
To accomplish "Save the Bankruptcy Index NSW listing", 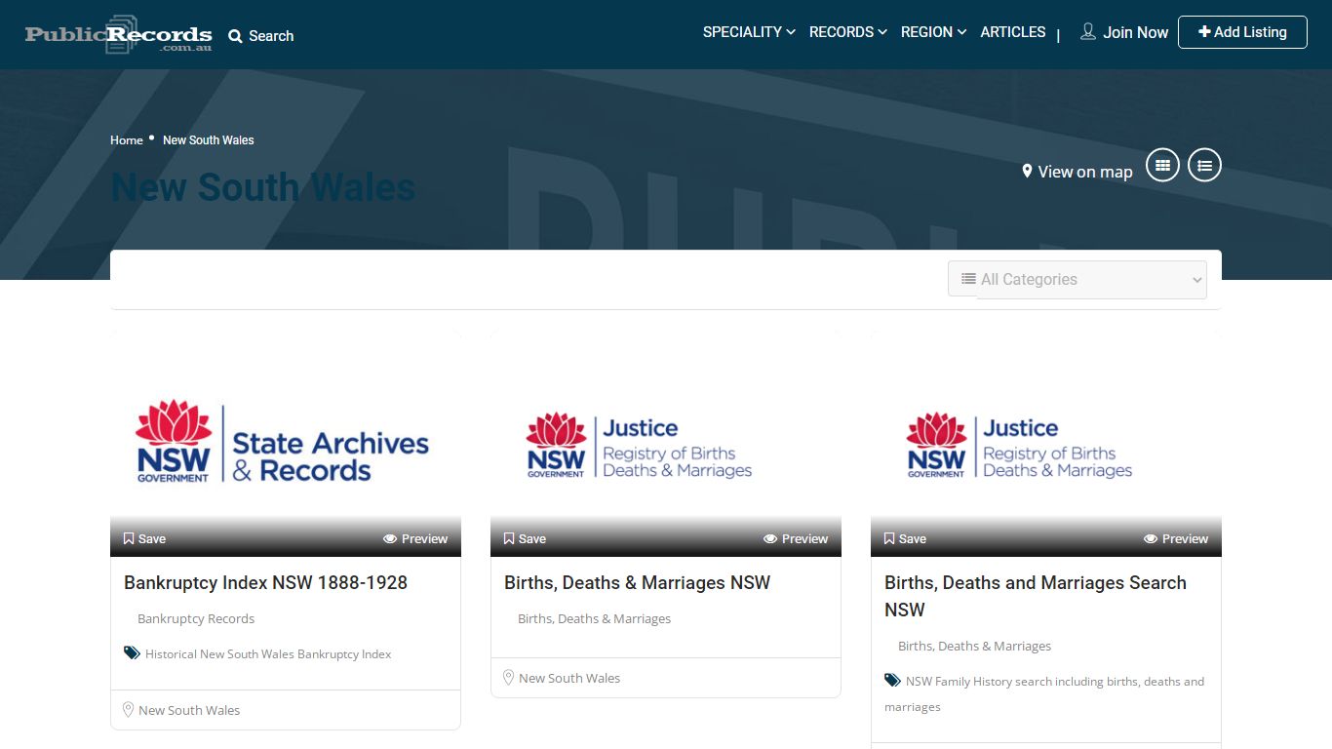I will (144, 538).
